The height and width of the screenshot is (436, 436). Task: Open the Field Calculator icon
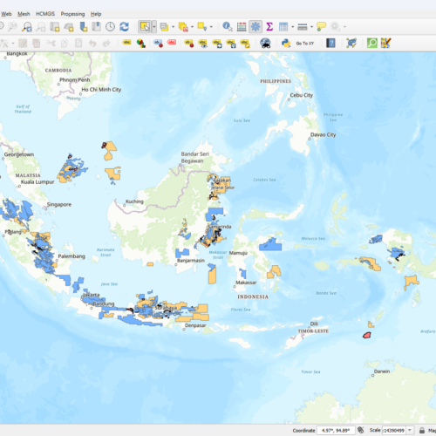click(x=242, y=27)
